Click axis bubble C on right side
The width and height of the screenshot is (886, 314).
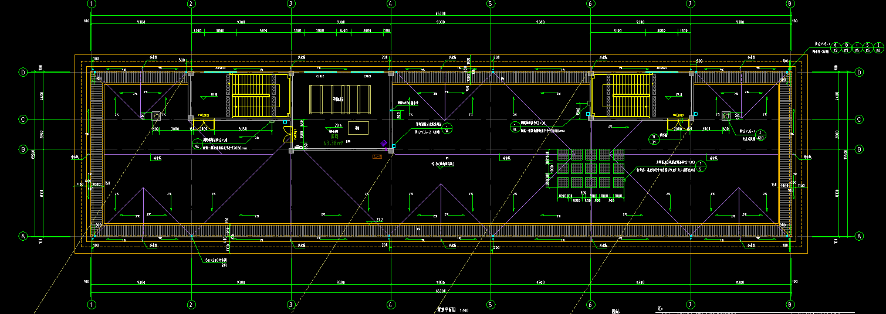(859, 120)
